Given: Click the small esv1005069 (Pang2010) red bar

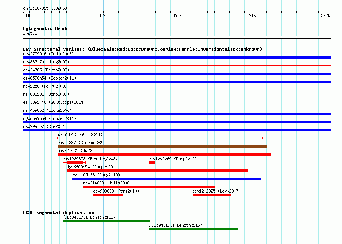Looking at the screenshot, I should point(152,163).
